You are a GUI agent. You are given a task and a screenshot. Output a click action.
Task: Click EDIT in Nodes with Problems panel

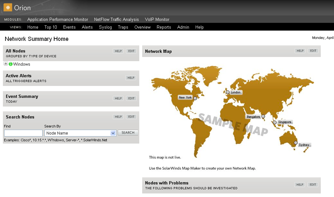click(x=313, y=185)
